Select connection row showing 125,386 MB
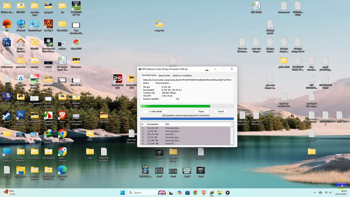 pyautogui.click(x=186, y=140)
